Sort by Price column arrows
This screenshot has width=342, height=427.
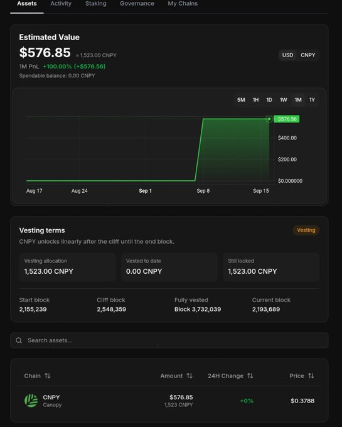click(311, 376)
